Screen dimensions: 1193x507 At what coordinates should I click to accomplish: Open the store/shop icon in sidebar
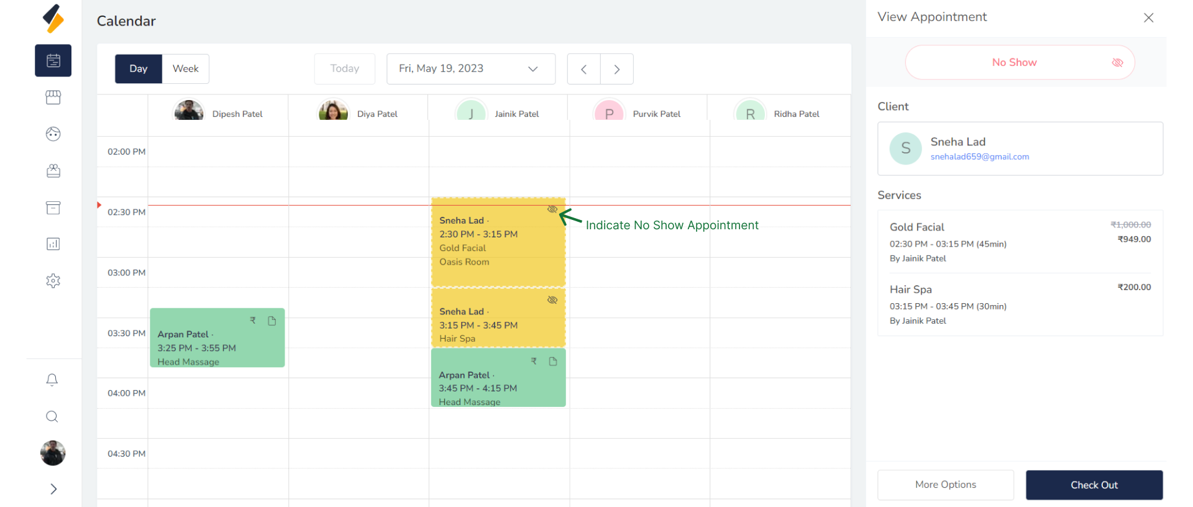tap(53, 98)
